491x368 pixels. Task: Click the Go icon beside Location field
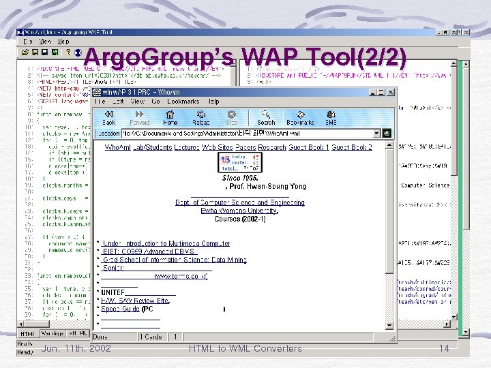(387, 134)
